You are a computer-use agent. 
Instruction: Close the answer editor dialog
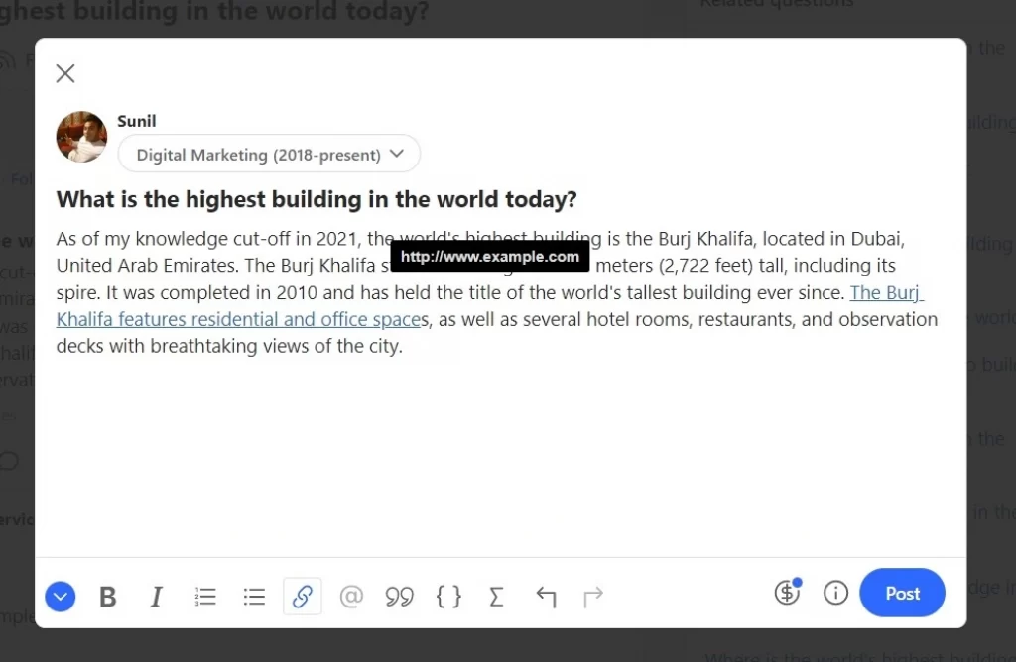[x=65, y=73]
